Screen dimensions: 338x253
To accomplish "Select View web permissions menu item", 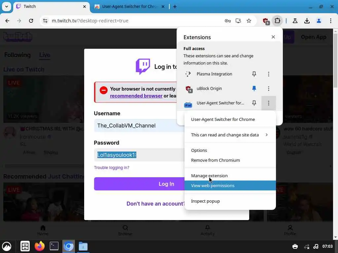I will [230, 185].
